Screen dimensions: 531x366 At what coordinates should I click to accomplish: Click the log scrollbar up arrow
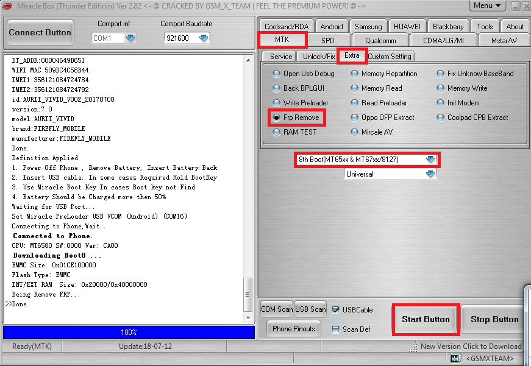tap(248, 60)
